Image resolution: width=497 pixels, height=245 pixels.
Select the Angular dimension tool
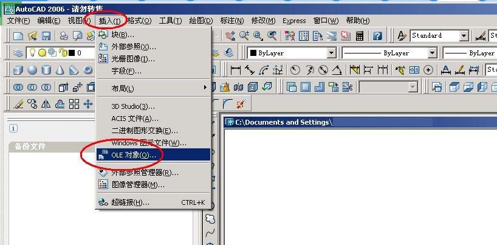click(x=337, y=70)
